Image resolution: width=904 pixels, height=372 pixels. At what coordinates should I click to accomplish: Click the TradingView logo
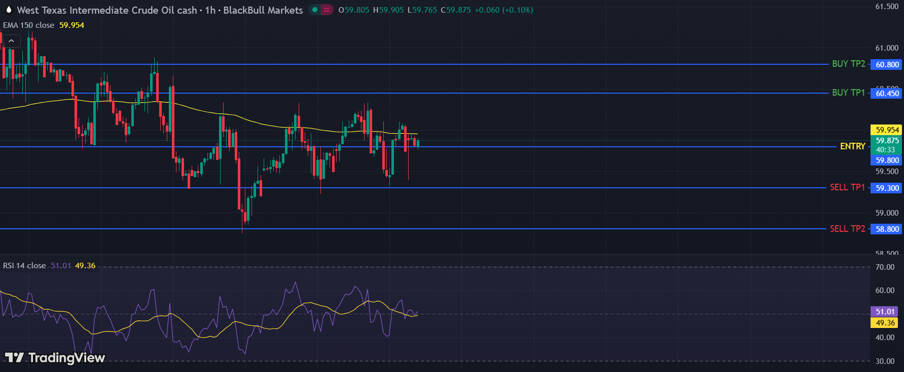(x=55, y=358)
